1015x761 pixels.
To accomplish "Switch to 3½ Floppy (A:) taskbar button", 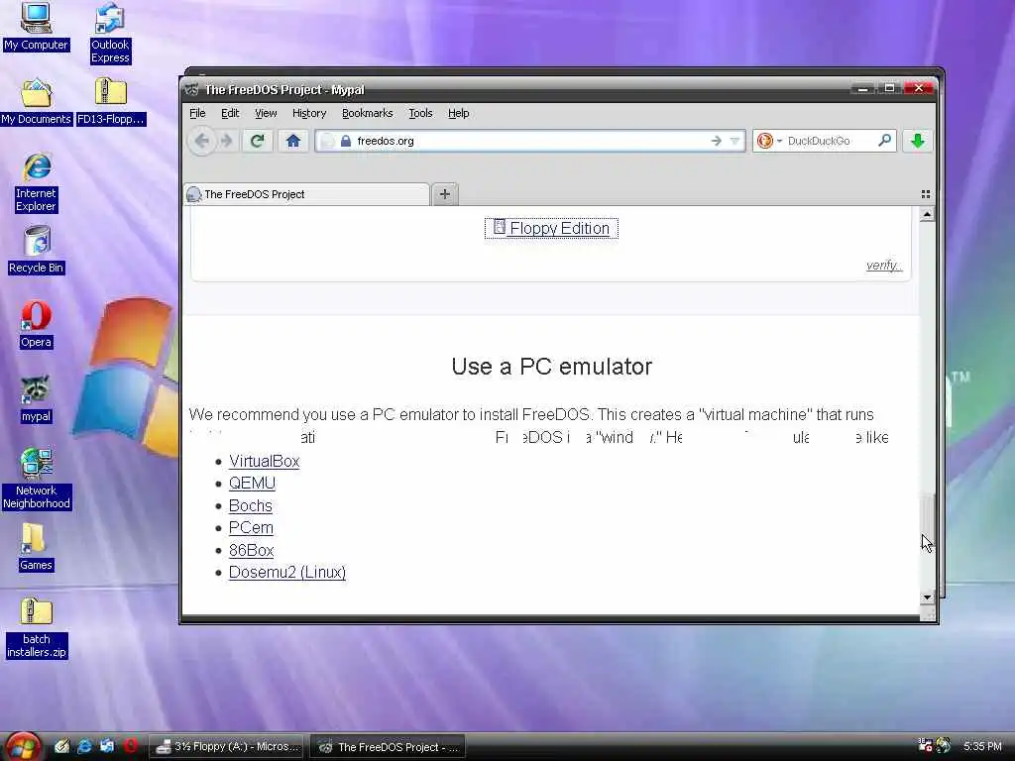I will (227, 747).
